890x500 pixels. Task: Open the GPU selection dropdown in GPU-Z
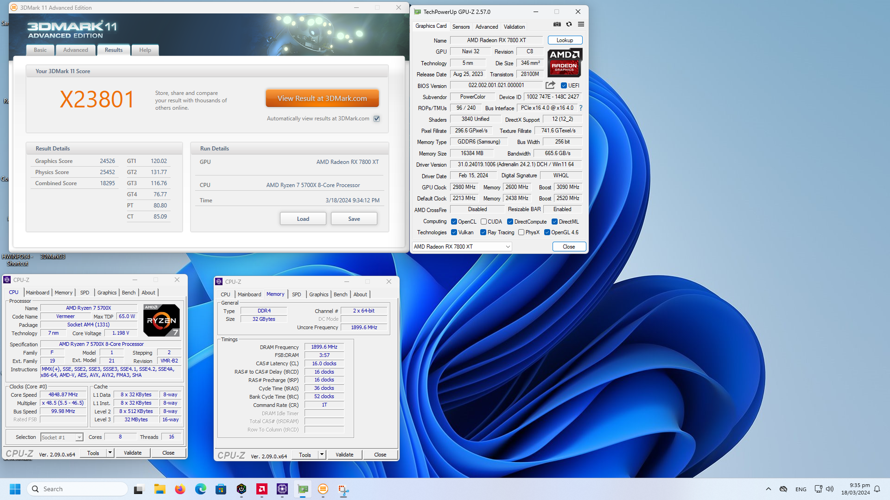pyautogui.click(x=462, y=247)
